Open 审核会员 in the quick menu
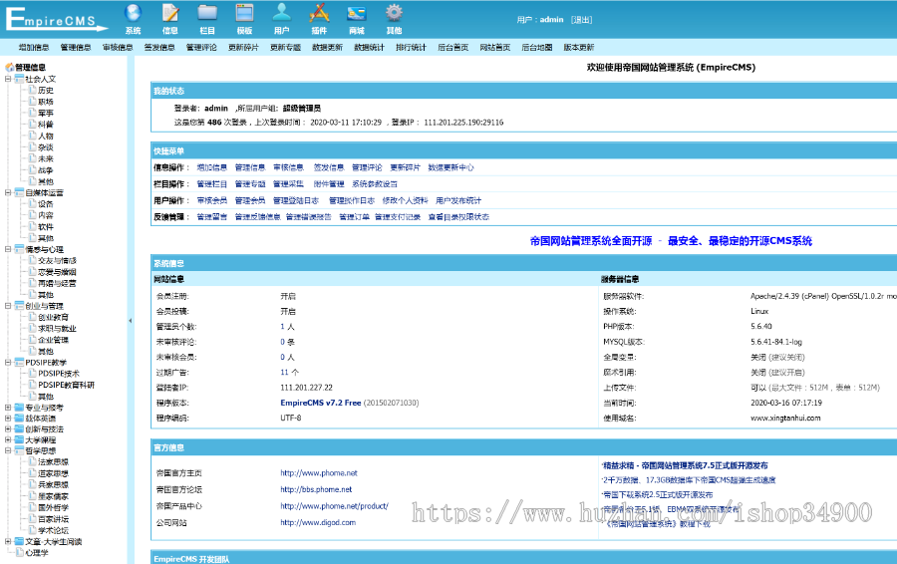The height and width of the screenshot is (564, 897). 211,200
